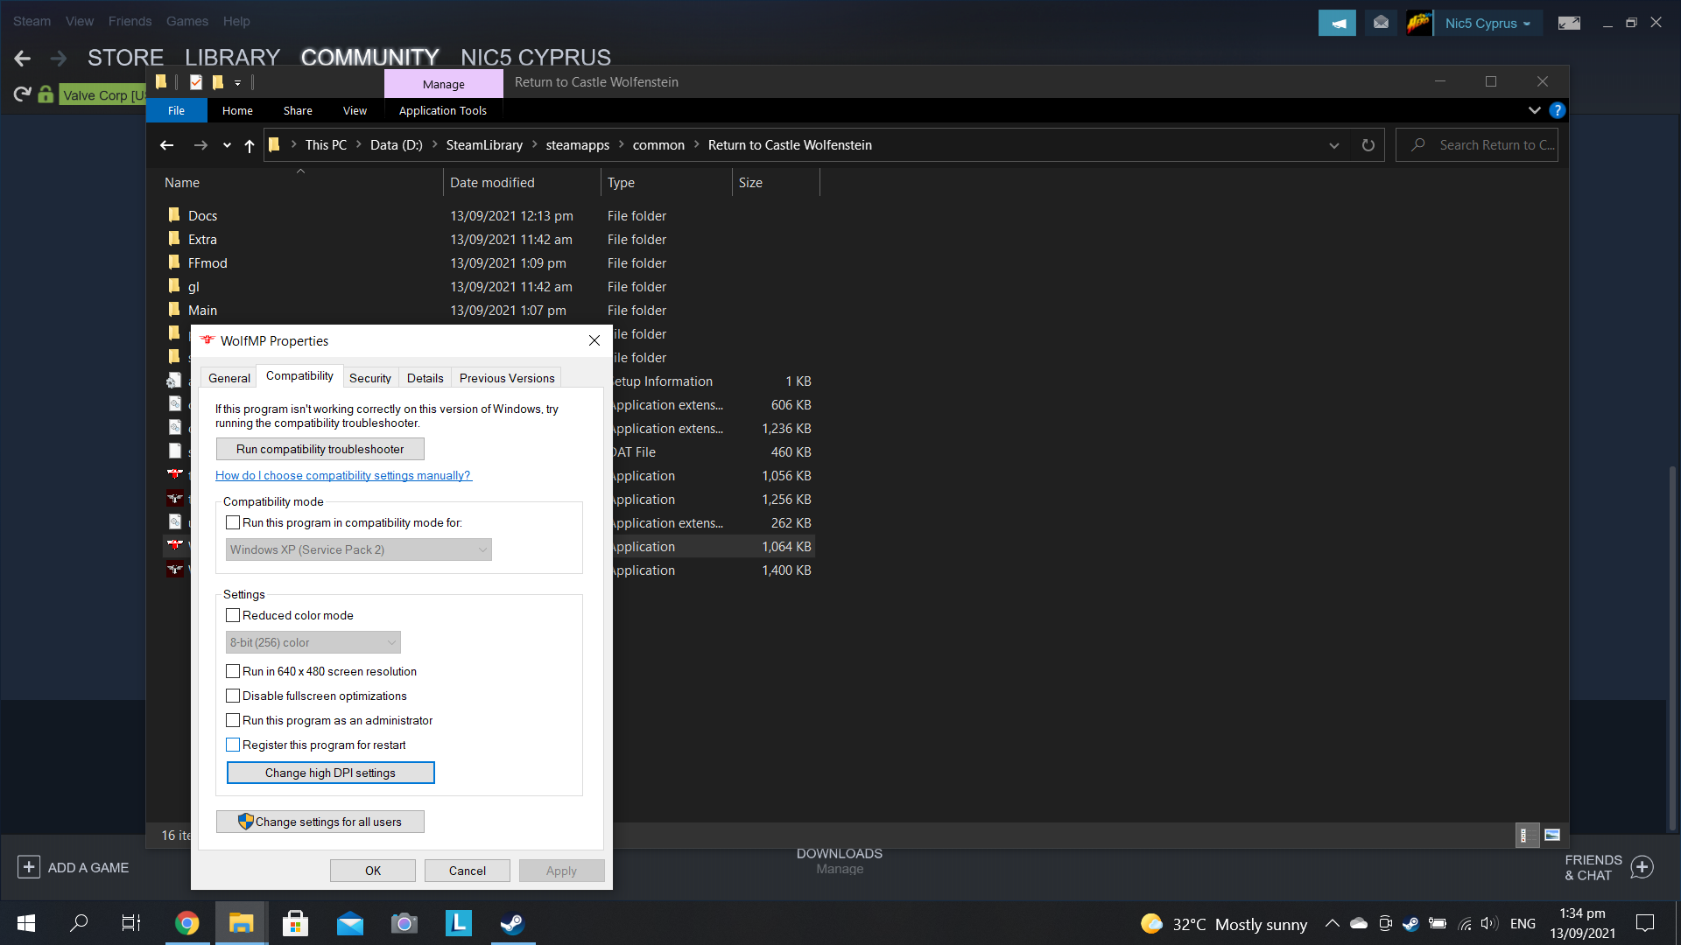The height and width of the screenshot is (945, 1681).
Task: Switch to large icons view
Action: [x=1552, y=836]
